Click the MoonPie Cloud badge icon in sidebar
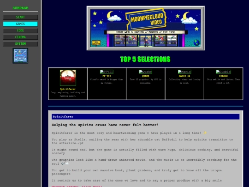 click(x=20, y=56)
